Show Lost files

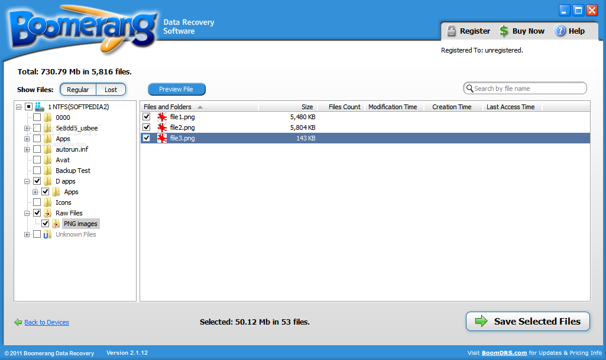point(111,90)
